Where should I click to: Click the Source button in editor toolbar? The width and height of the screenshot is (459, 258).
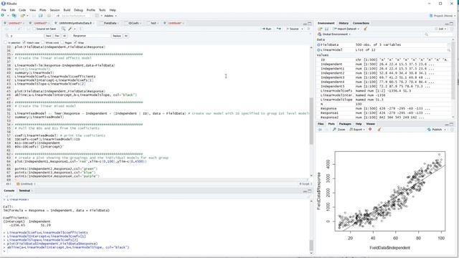[x=293, y=29]
